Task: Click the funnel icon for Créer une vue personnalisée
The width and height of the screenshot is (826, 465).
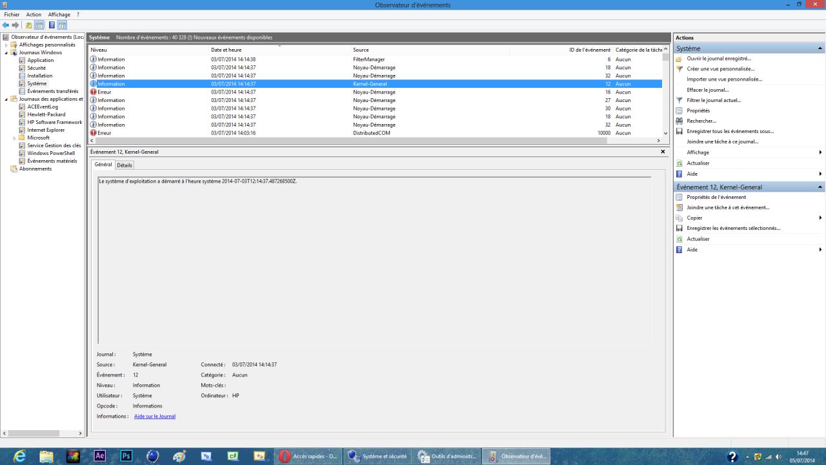Action: [x=679, y=69]
